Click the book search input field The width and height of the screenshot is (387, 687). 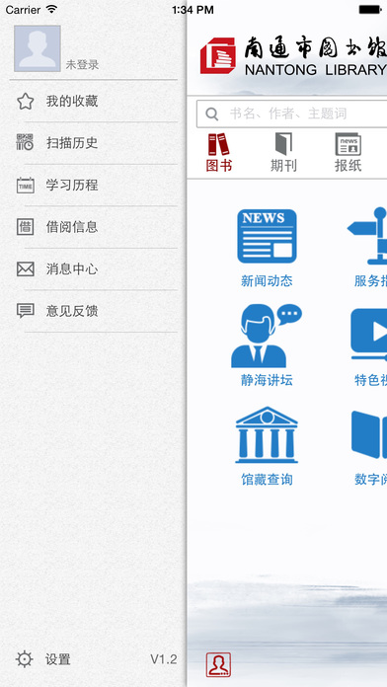point(291,114)
